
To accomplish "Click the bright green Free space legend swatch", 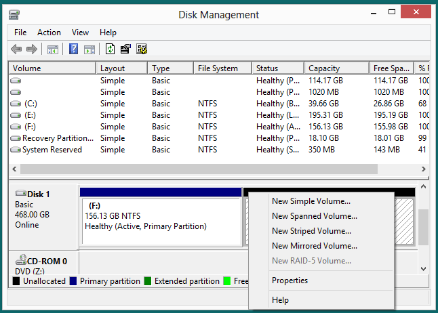I will coord(227,281).
